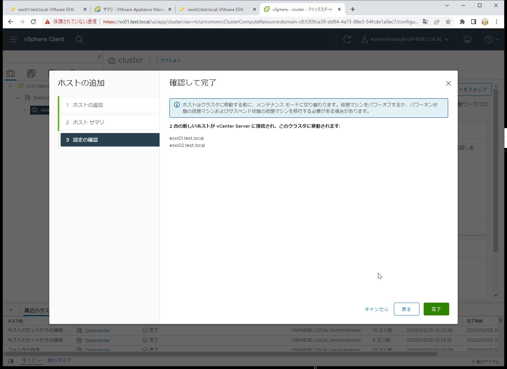
Task: Collapse the Datacenter tree node
Action: click(17, 98)
